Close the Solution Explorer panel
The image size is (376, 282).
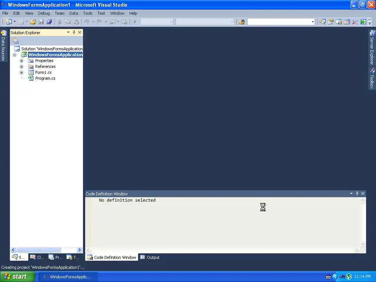click(80, 32)
